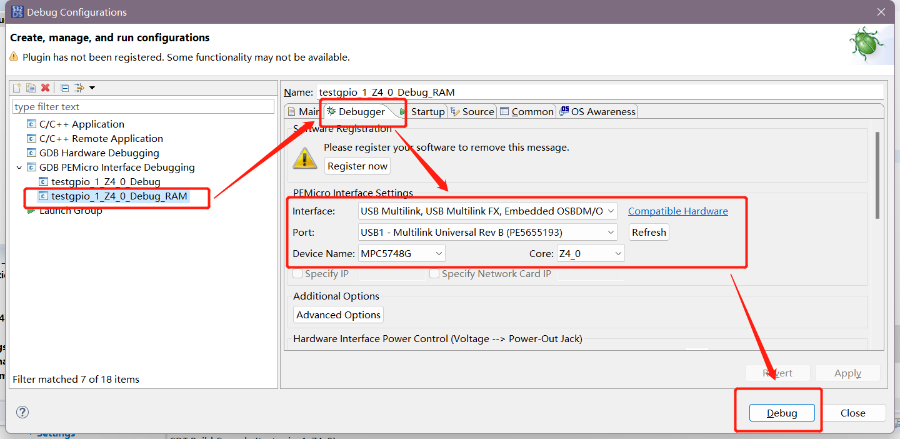Viewport: 900px width, 439px height.
Task: Click the Revert button
Action: pos(777,373)
